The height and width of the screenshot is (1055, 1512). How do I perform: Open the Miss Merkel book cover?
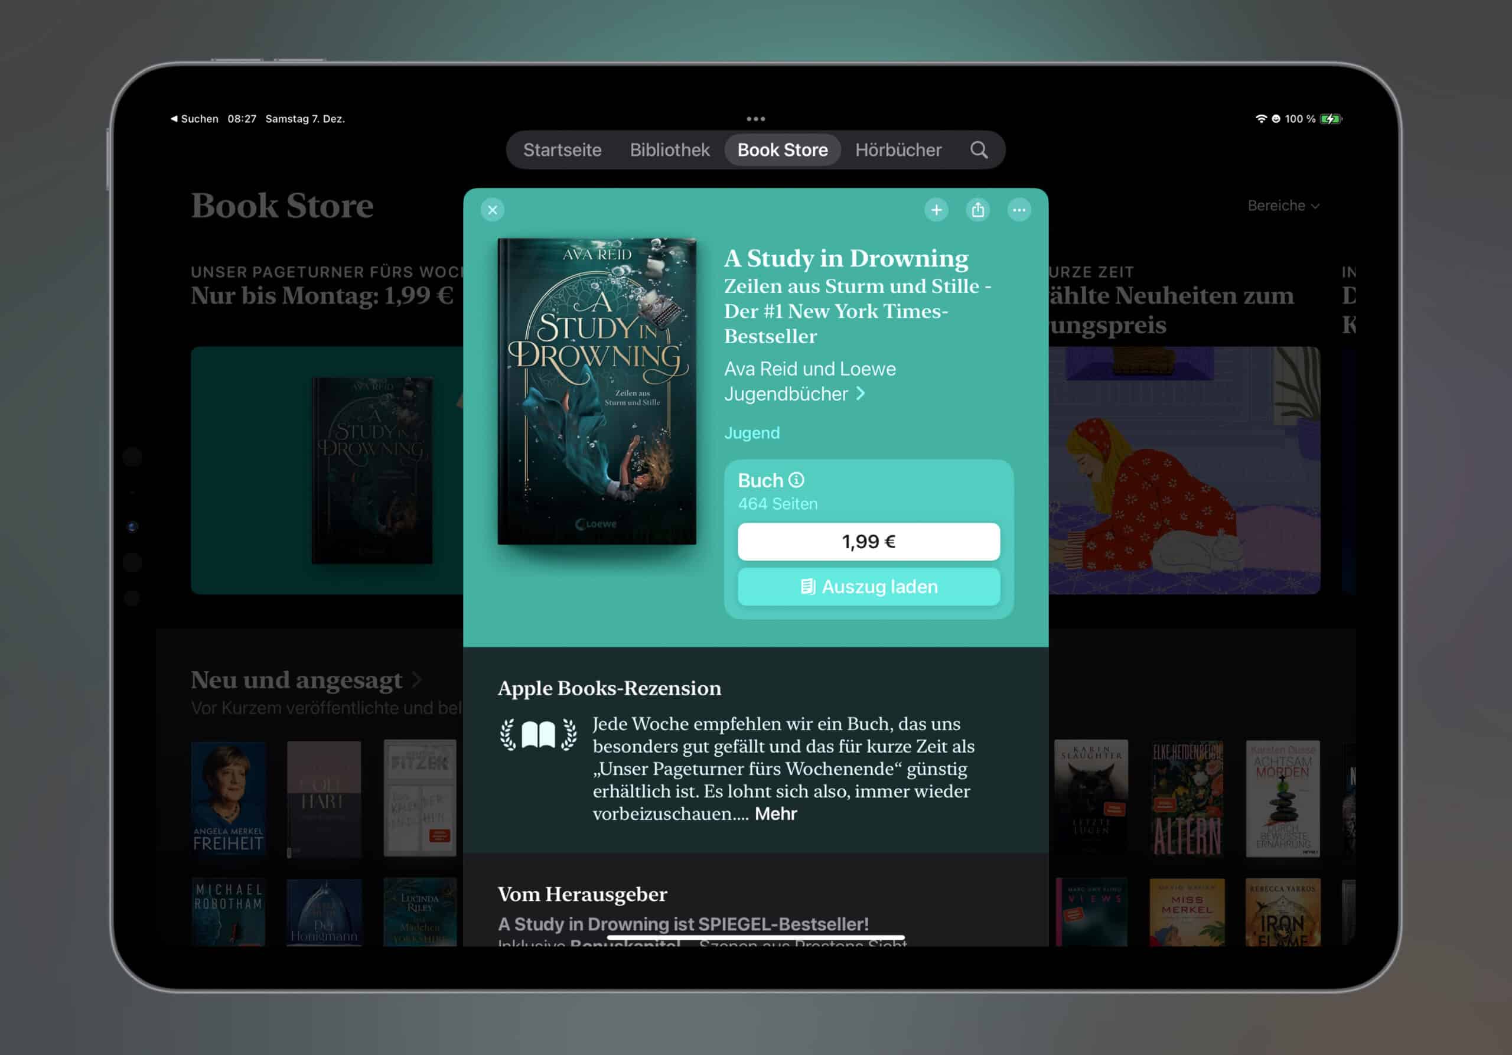(x=1187, y=912)
